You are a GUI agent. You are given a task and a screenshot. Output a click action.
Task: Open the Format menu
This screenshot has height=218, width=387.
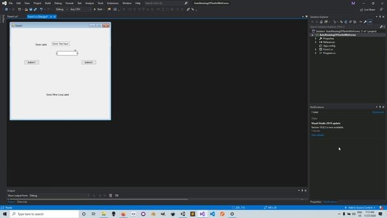coord(70,3)
